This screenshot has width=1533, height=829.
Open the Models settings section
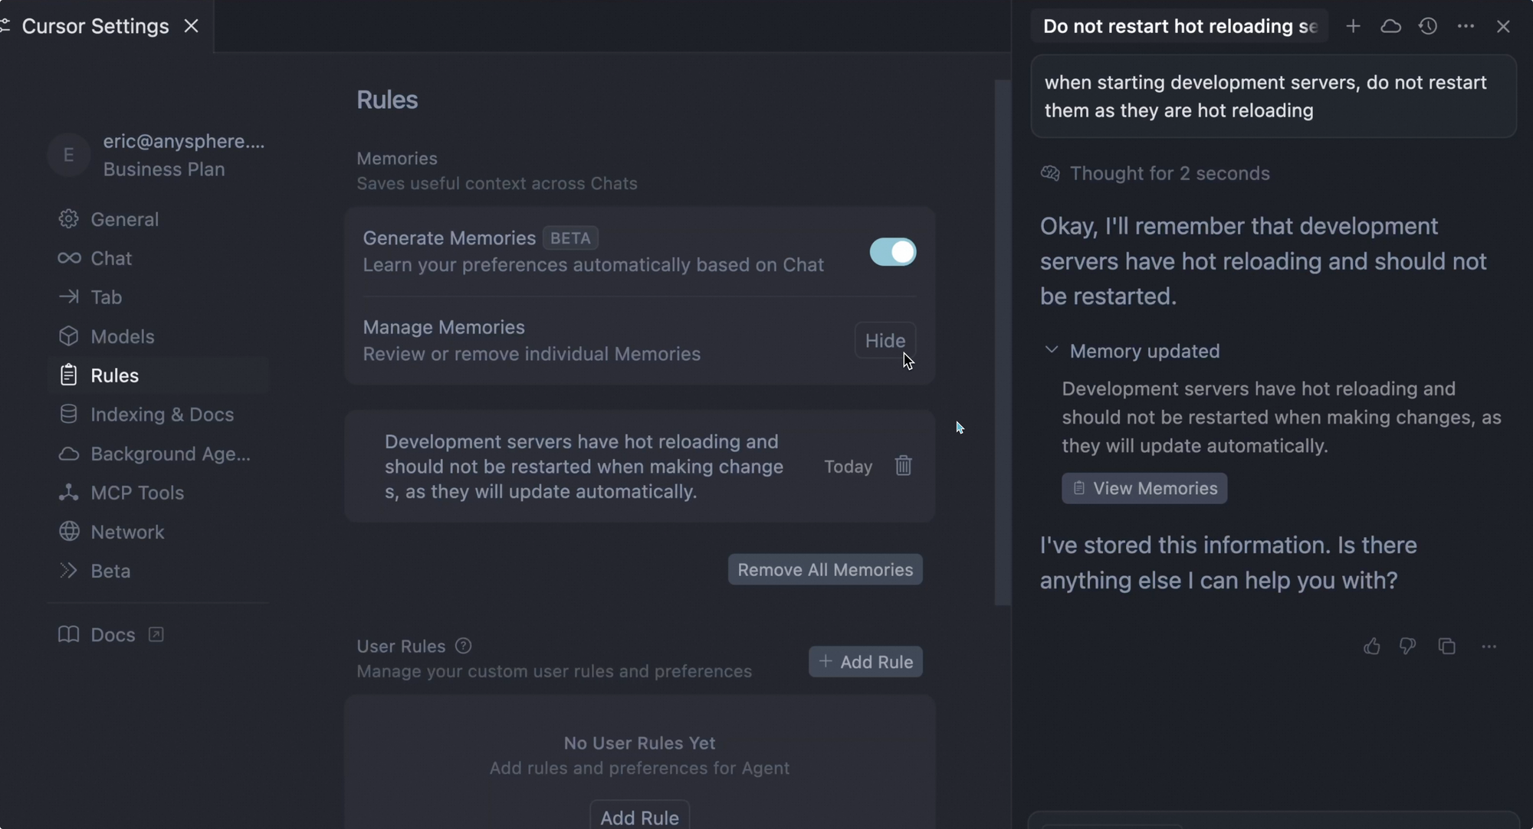click(x=122, y=336)
